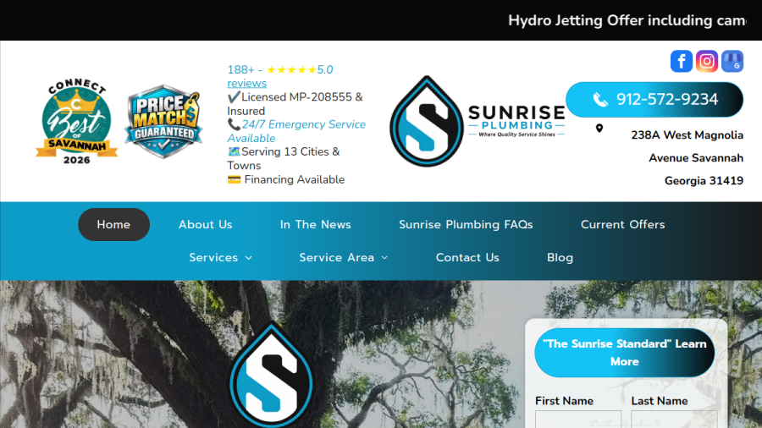Open In The News page
The height and width of the screenshot is (428, 762).
point(316,225)
